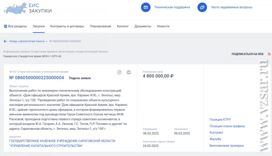The height and width of the screenshot is (156, 272).
Task: Click the EIS Zakupki logo
Action: 27,8
